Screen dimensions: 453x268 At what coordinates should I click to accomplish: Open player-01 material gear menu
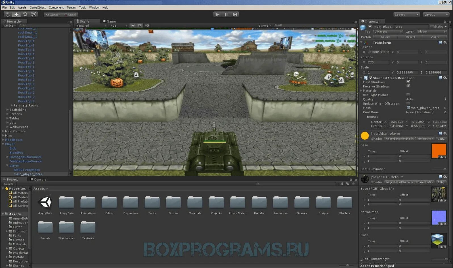[445, 177]
